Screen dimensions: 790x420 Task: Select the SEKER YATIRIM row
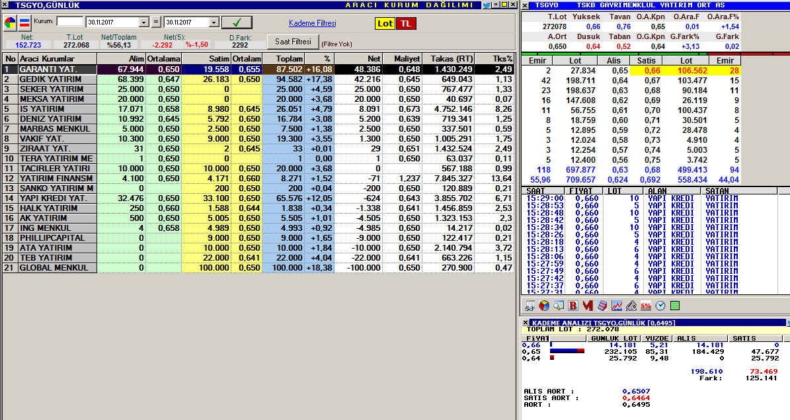(258, 89)
